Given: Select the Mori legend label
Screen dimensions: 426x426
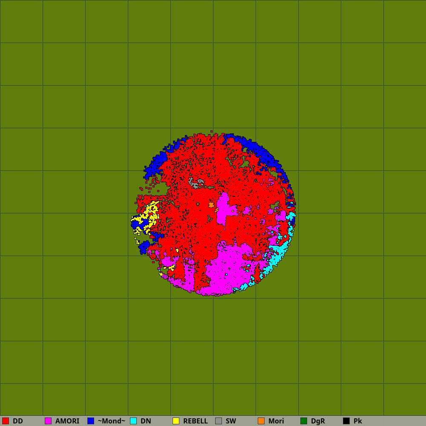Looking at the screenshot, I should (276, 421).
